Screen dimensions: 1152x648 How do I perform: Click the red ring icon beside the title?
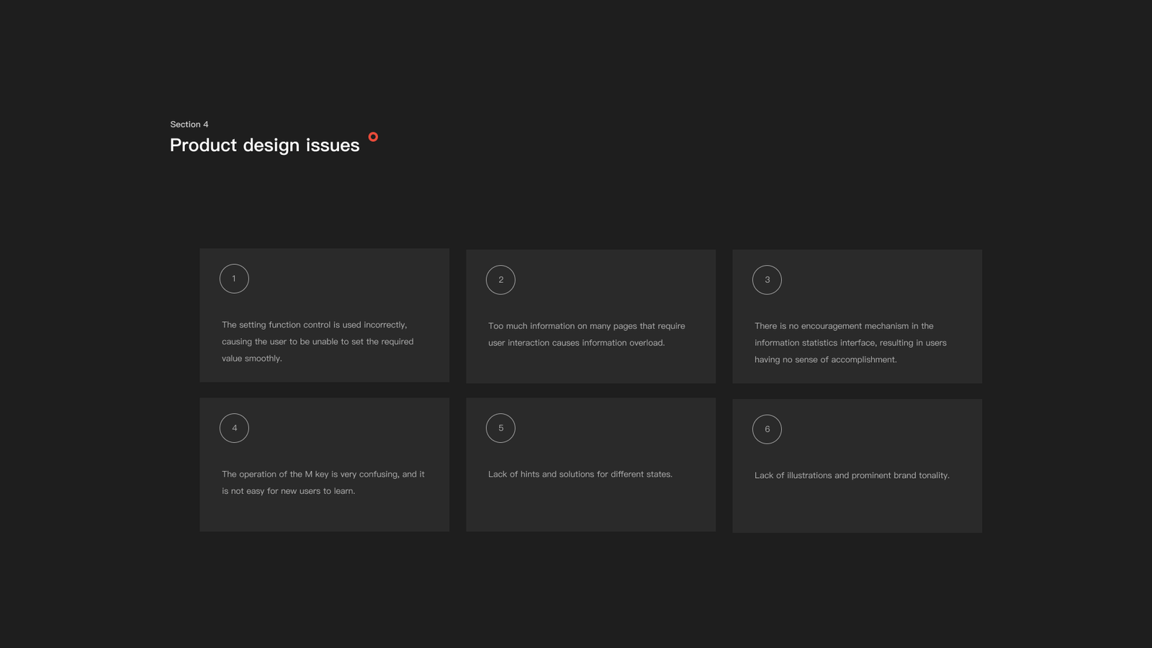click(373, 137)
